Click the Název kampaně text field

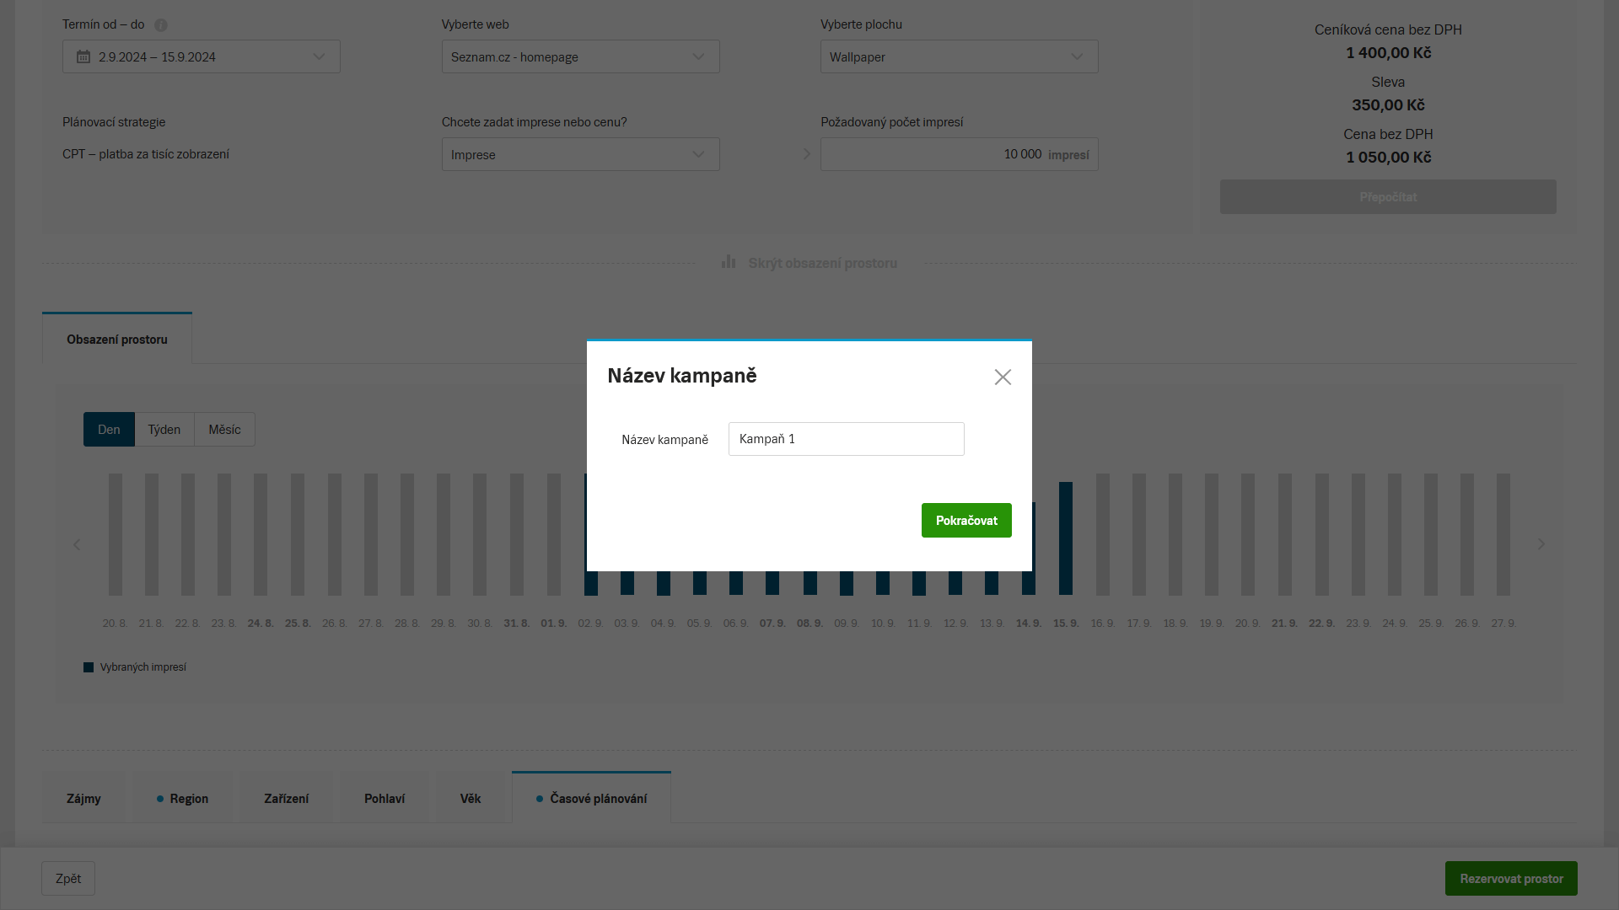tap(846, 439)
